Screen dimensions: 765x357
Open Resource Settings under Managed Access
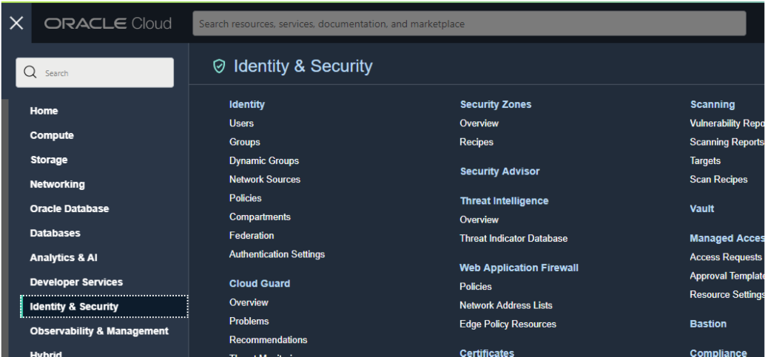[727, 295]
